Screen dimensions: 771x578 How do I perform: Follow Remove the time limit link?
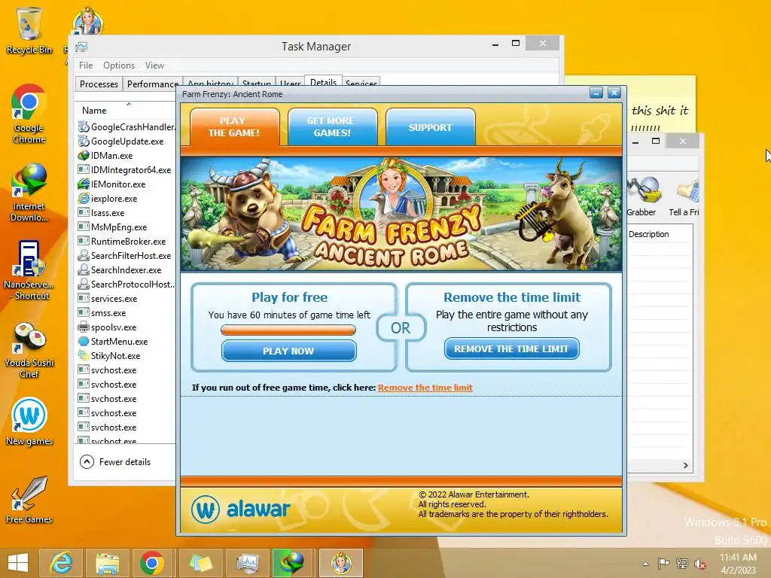click(x=425, y=388)
